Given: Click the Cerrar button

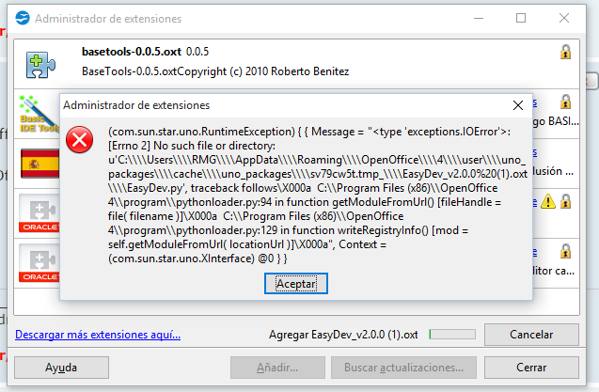Looking at the screenshot, I should pos(531,368).
